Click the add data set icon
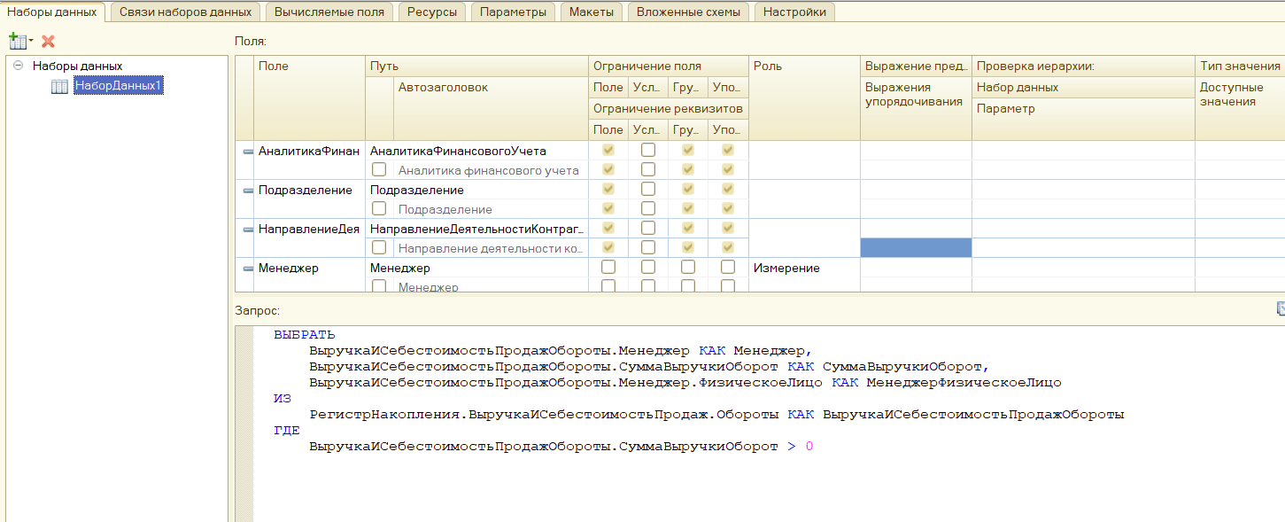The image size is (1285, 522). click(16, 41)
